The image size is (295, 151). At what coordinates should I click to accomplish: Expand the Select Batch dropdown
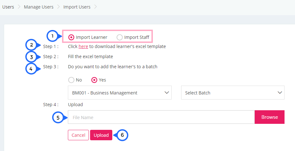(x=233, y=93)
